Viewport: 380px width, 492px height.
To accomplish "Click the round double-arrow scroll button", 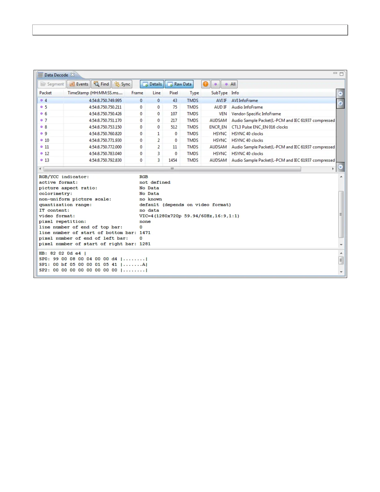I will [x=341, y=103].
